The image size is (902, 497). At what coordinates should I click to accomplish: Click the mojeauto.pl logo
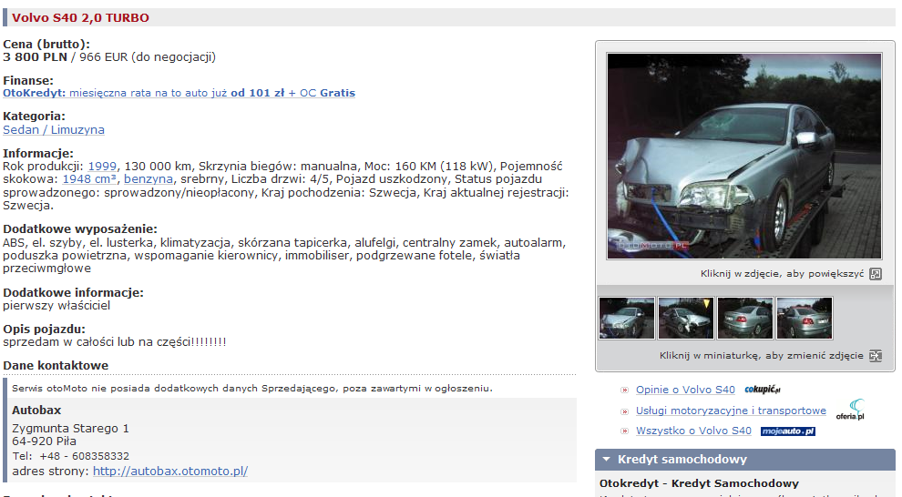tap(787, 431)
